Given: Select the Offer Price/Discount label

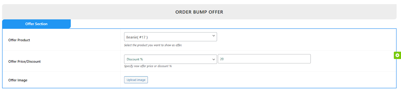Looking at the screenshot, I should [x=24, y=61].
